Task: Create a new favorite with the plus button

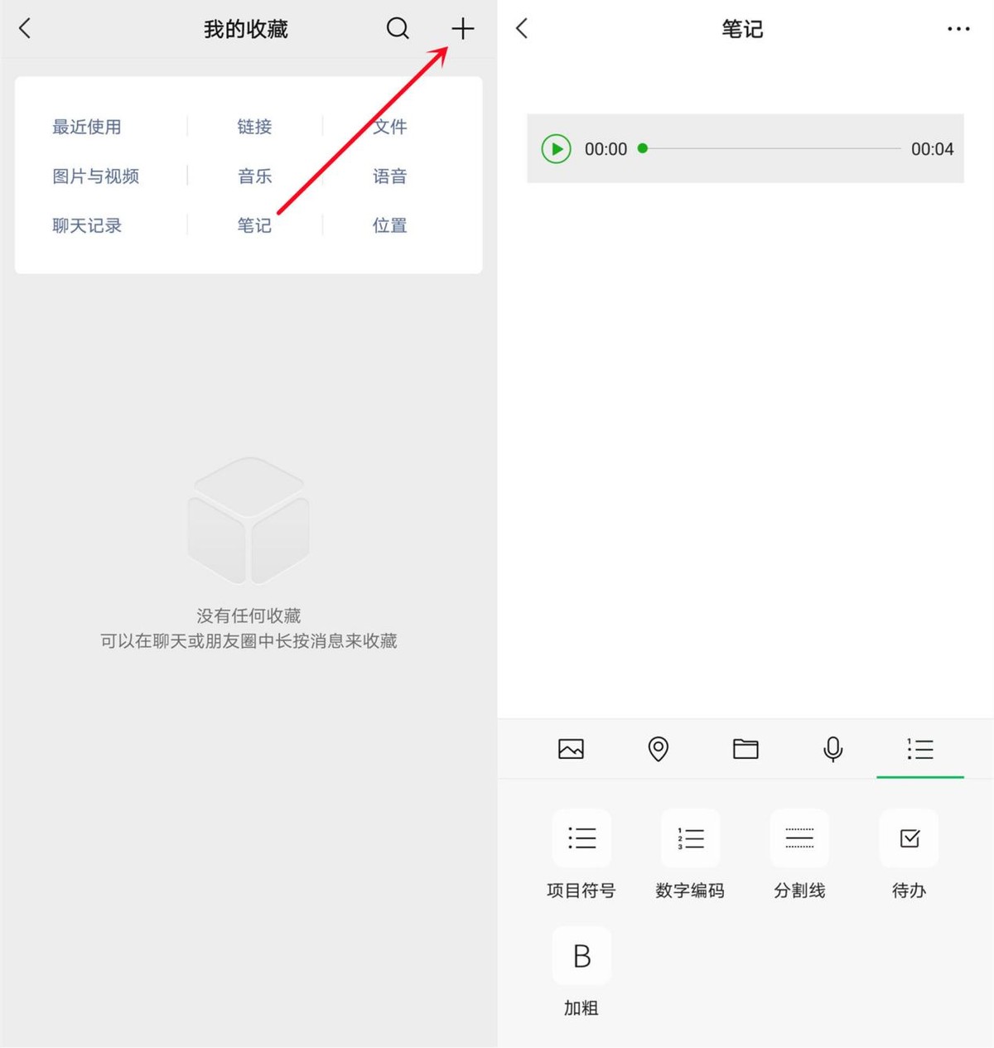Action: click(462, 28)
